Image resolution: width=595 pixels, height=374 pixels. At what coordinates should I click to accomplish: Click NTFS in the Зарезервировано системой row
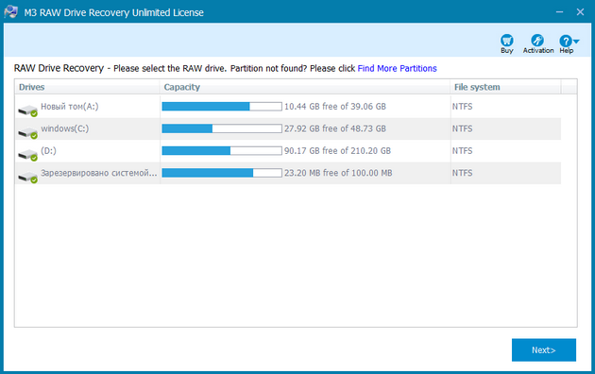tap(462, 173)
